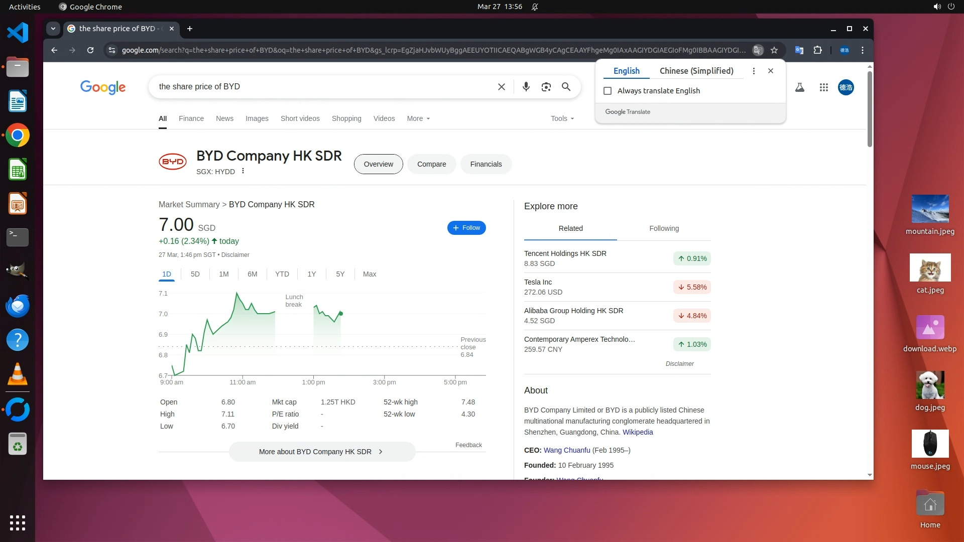Open the Tools dropdown
This screenshot has width=964, height=542.
click(562, 119)
